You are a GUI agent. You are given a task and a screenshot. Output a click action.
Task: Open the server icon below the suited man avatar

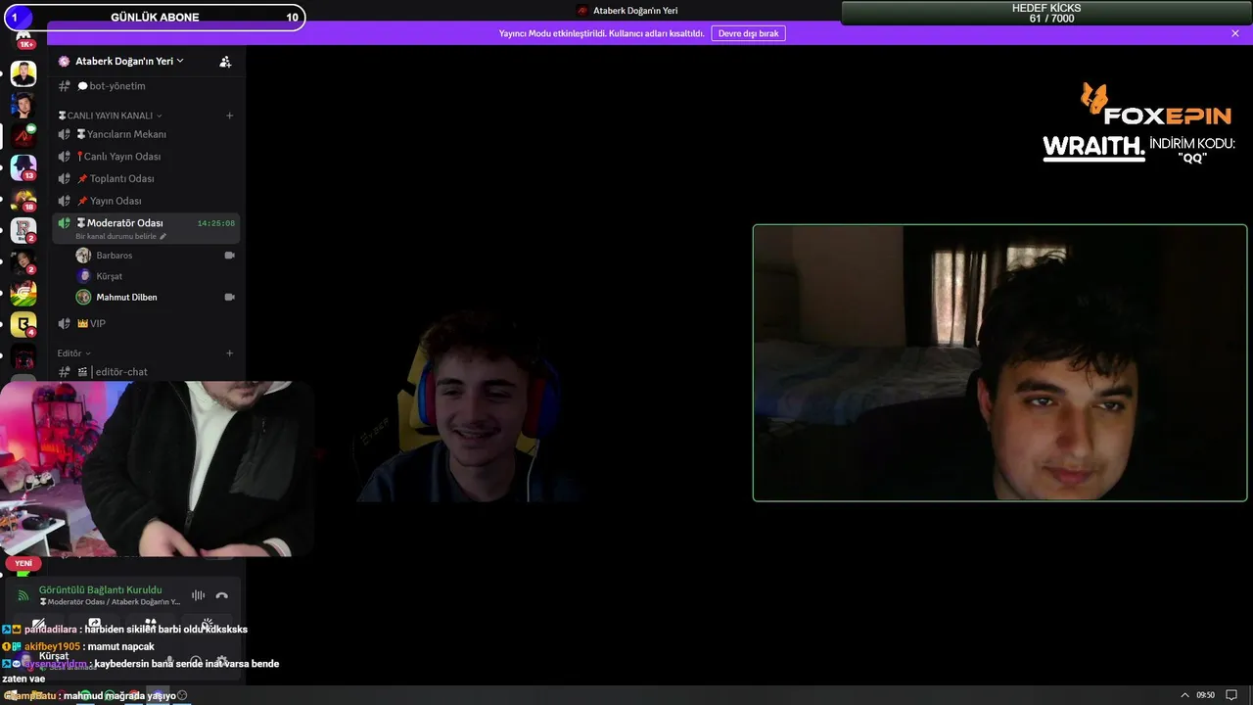[x=23, y=105]
